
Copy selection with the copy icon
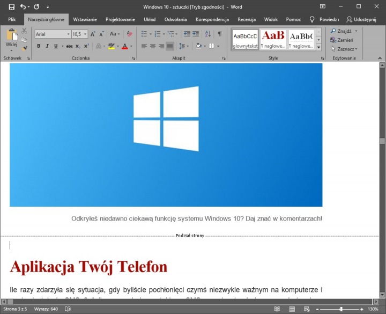24,40
